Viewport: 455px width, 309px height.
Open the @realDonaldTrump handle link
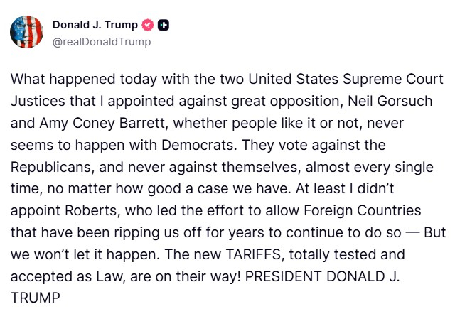[101, 41]
